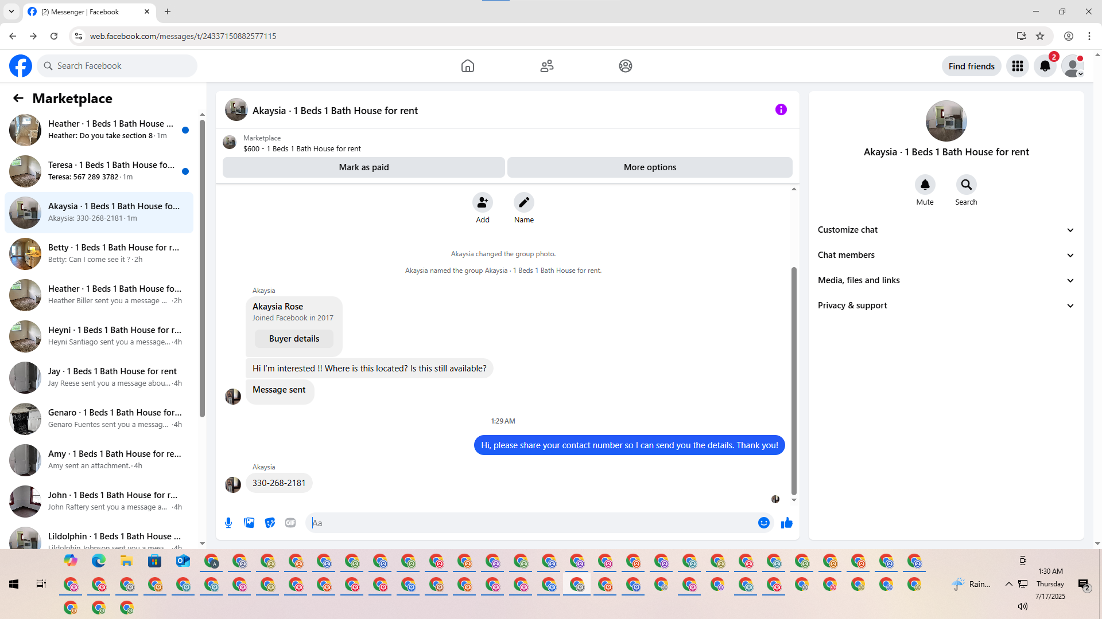Open Microsoft Edge from taskbar
1102x619 pixels.
pos(99,561)
